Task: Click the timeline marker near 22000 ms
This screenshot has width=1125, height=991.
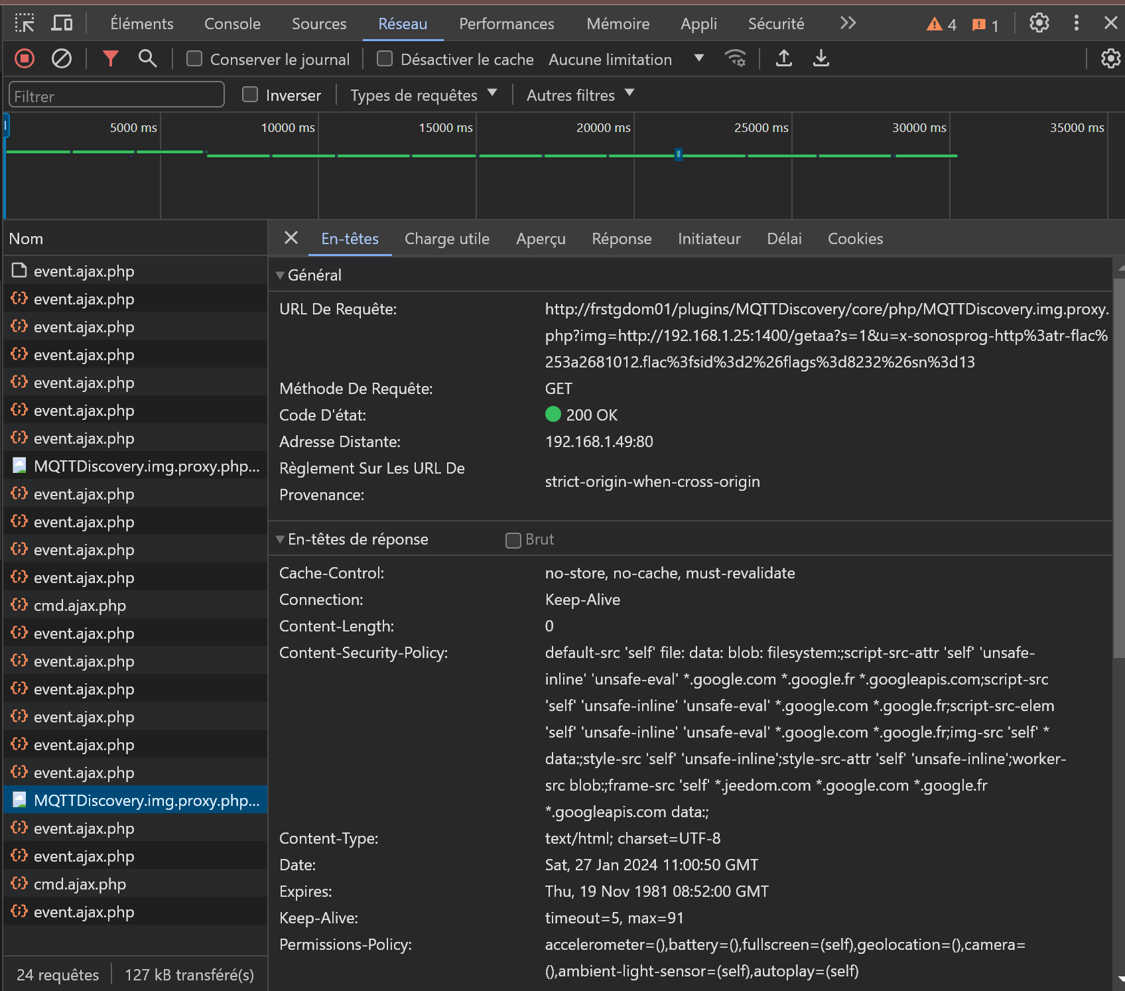Action: tap(679, 155)
